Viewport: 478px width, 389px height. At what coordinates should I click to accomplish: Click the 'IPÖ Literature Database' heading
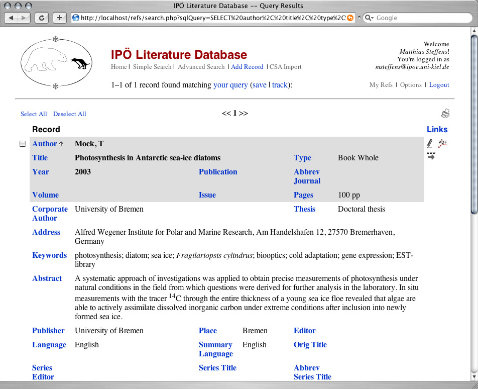pyautogui.click(x=179, y=55)
